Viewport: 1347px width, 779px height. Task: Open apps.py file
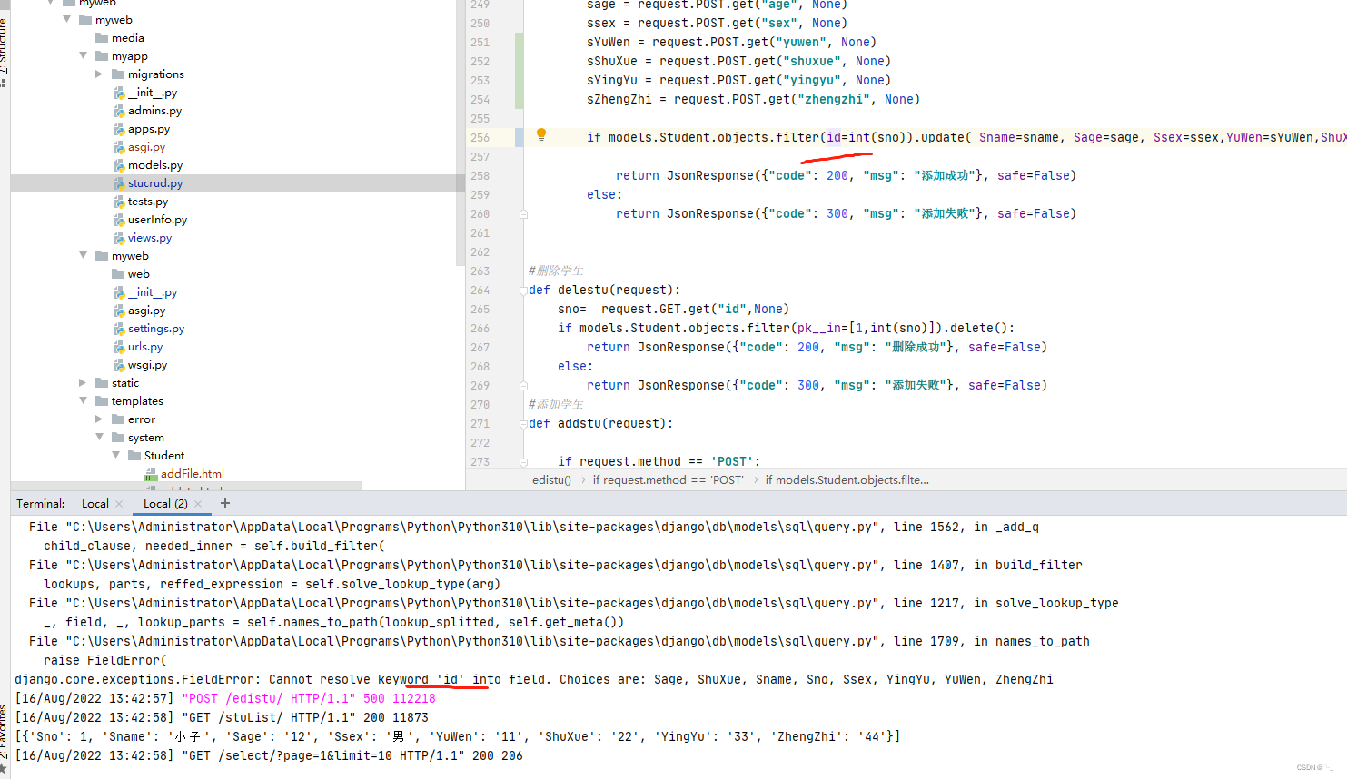coord(149,128)
